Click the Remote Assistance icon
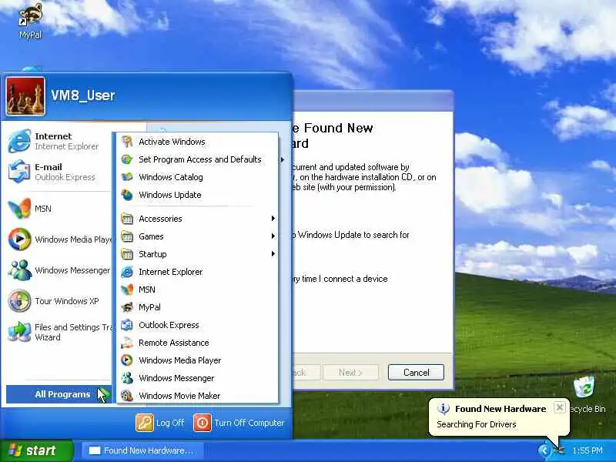The width and height of the screenshot is (616, 462). [x=127, y=343]
